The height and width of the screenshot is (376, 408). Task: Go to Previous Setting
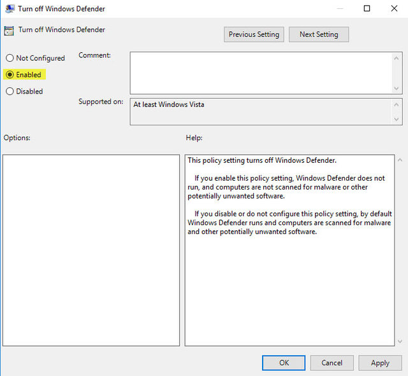[254, 34]
